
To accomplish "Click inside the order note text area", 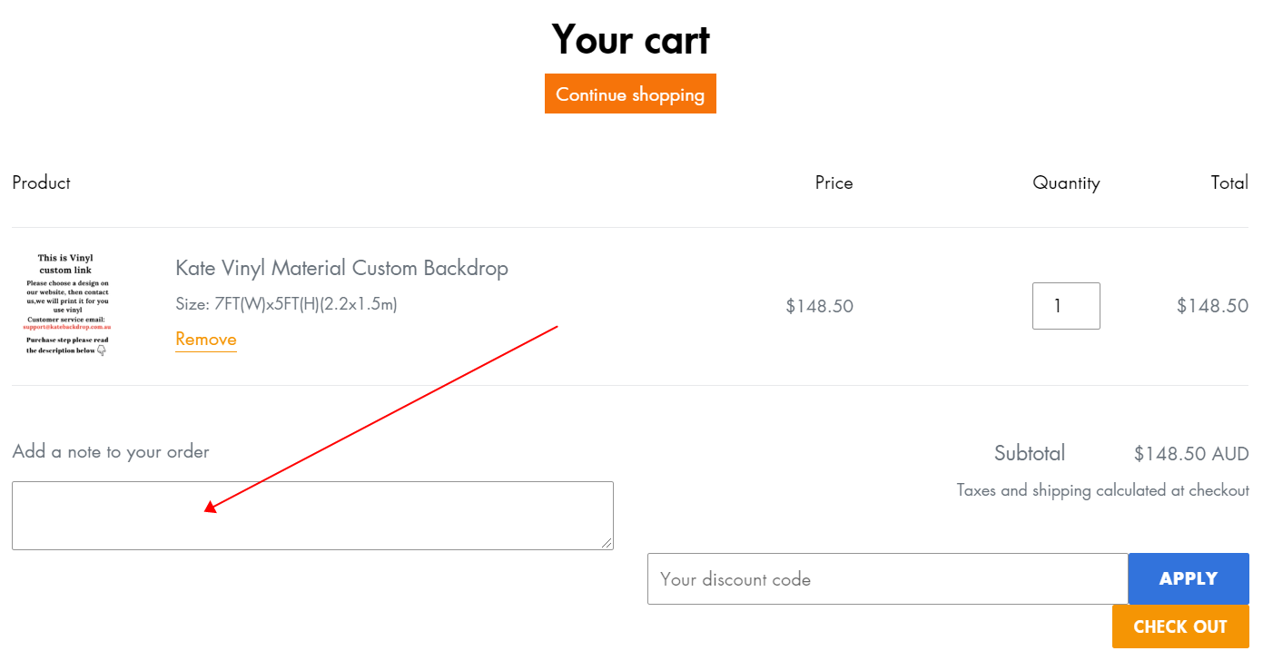I will click(312, 516).
